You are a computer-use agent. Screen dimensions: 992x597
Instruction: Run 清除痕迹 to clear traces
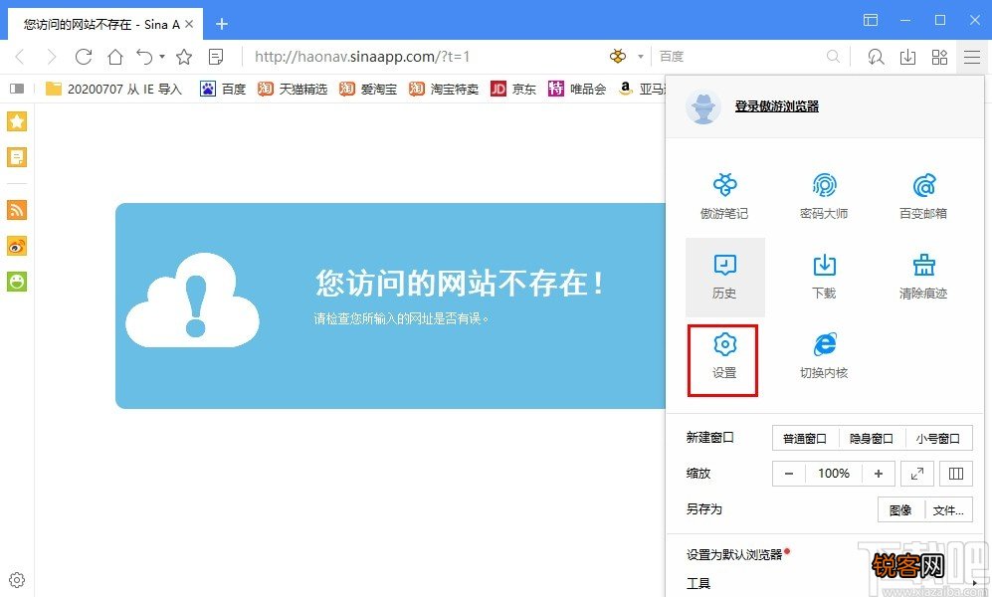coord(923,277)
